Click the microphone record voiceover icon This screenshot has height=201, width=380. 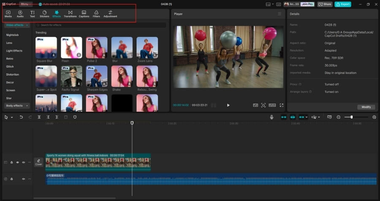point(271,117)
